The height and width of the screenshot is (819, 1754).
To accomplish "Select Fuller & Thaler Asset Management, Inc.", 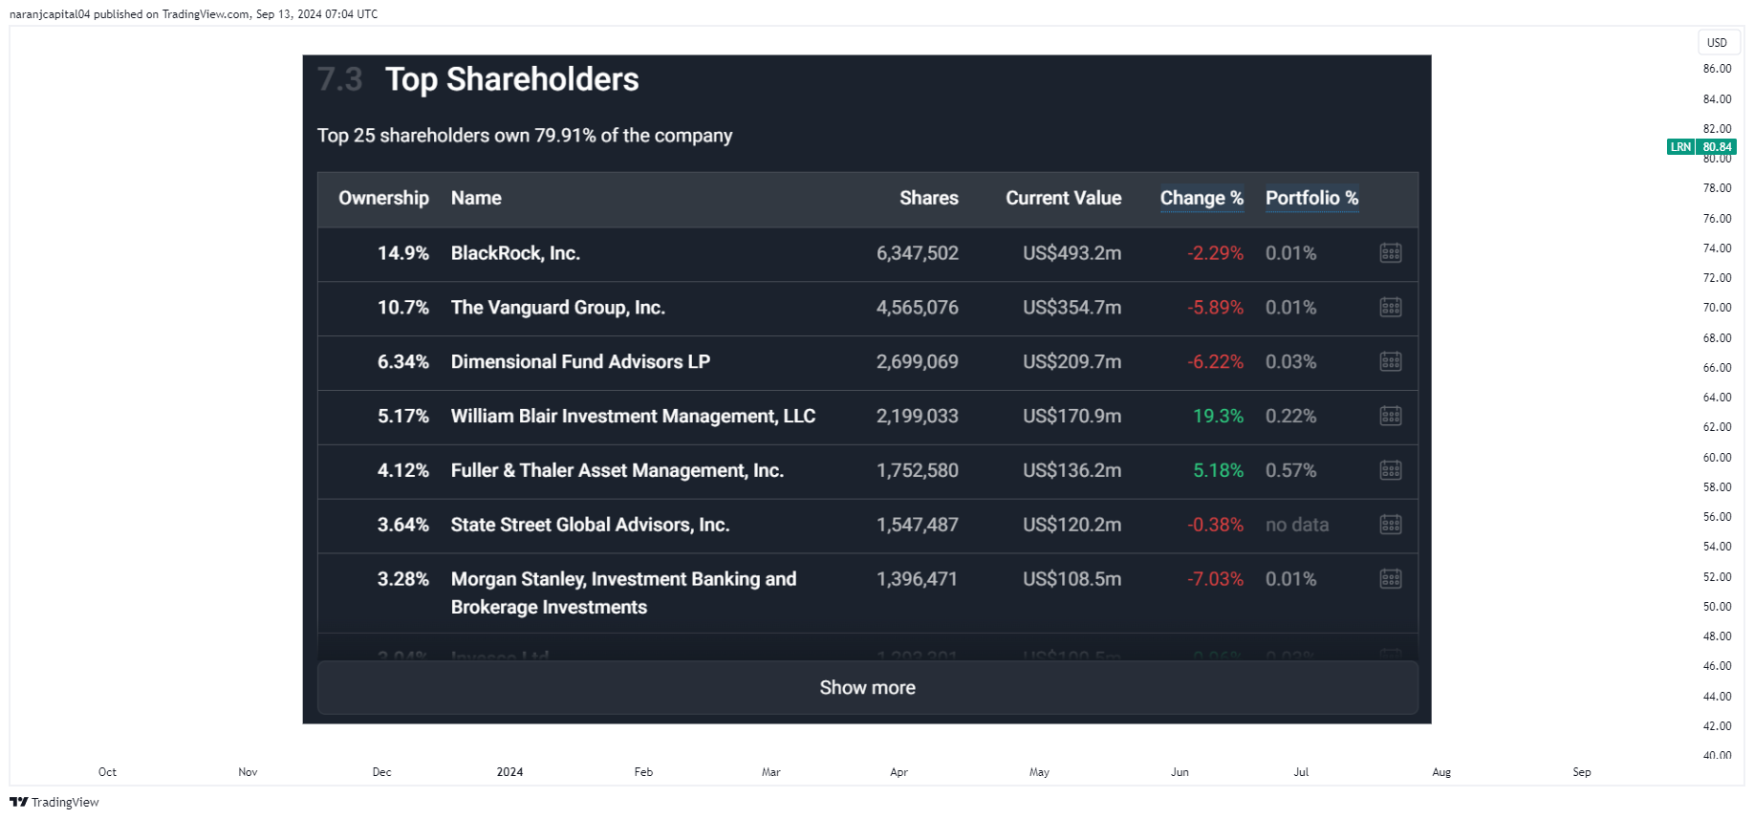I will click(x=617, y=471).
